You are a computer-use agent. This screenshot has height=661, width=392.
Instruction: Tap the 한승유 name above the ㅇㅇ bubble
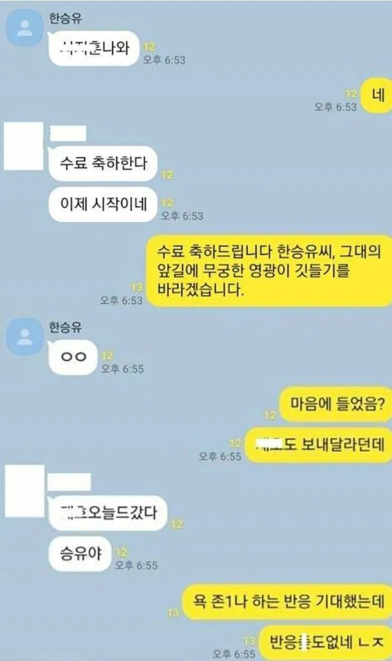click(x=65, y=327)
